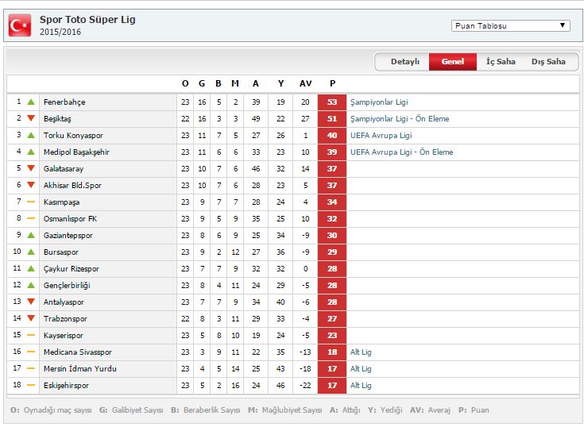Click red down arrow beside Galatasaray

(x=31, y=169)
